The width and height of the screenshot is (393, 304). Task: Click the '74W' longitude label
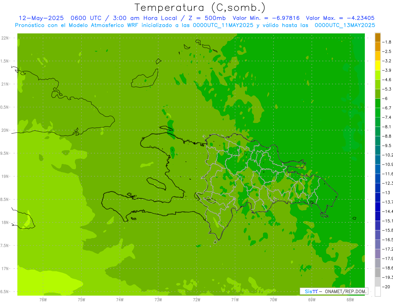click(x=120, y=299)
